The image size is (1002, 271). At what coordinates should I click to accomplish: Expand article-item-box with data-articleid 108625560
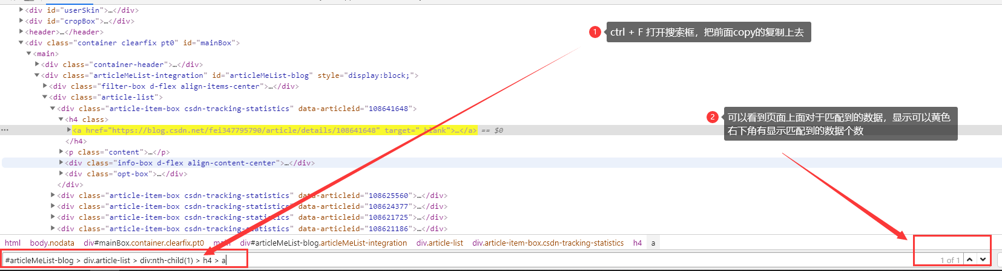click(x=53, y=196)
